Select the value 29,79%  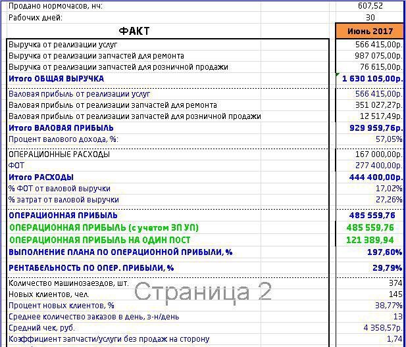(x=388, y=268)
